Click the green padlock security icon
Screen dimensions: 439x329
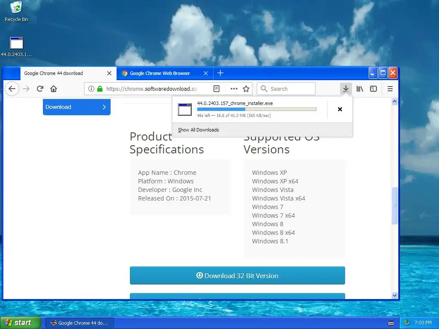(99, 89)
